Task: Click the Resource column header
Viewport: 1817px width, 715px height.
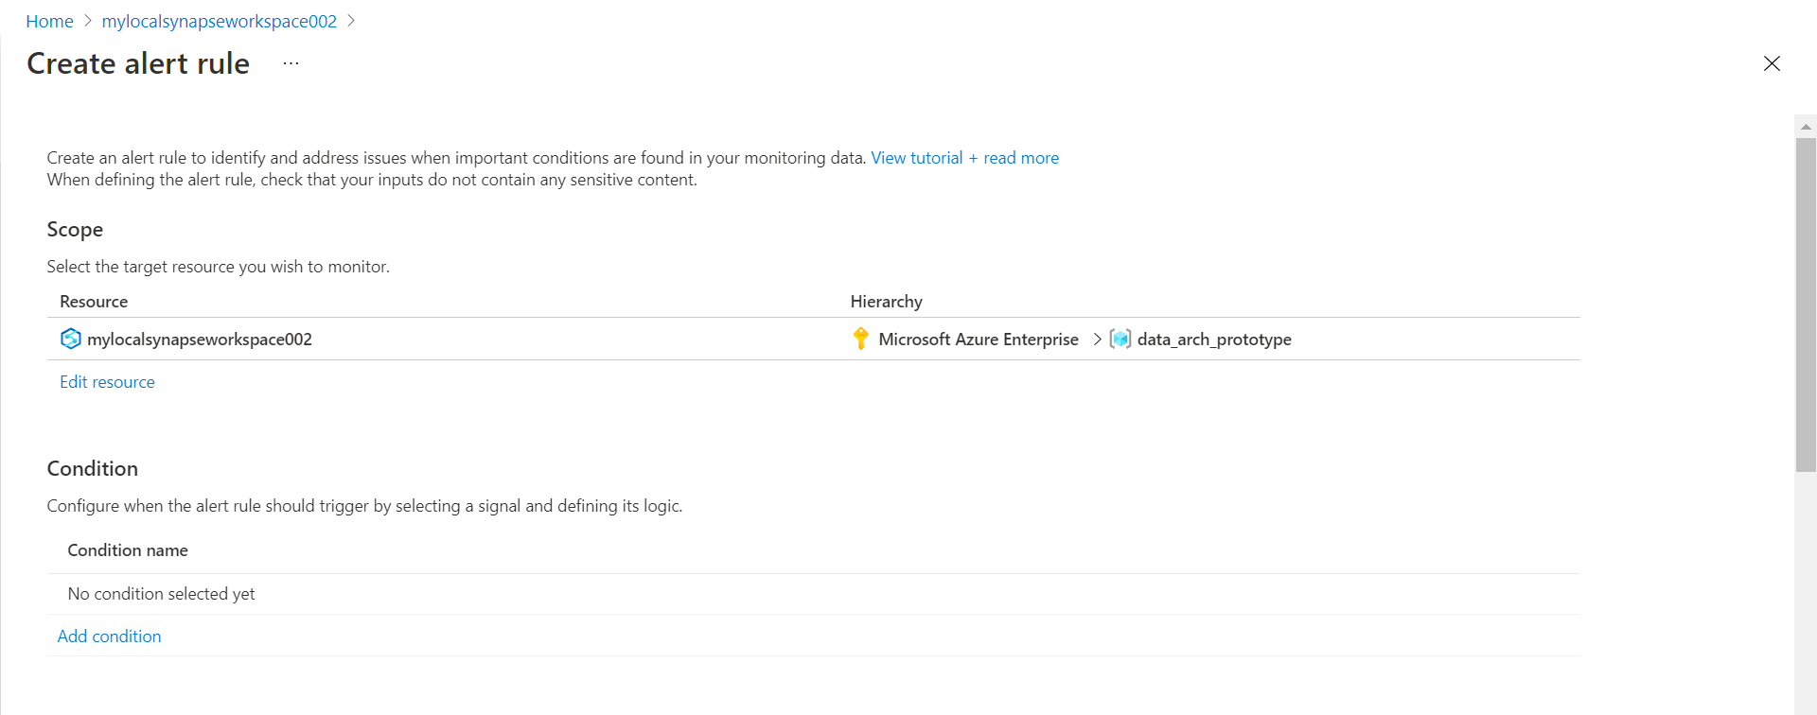Action: click(94, 302)
